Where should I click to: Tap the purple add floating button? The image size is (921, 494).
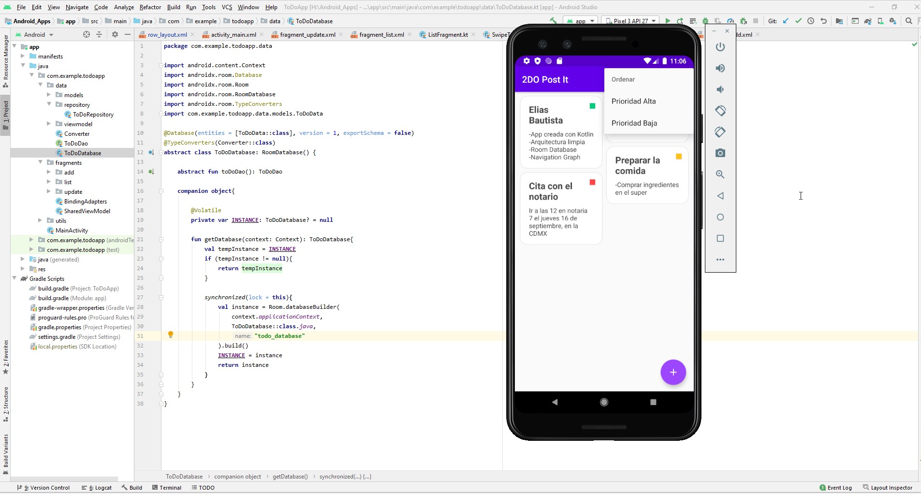tap(673, 372)
